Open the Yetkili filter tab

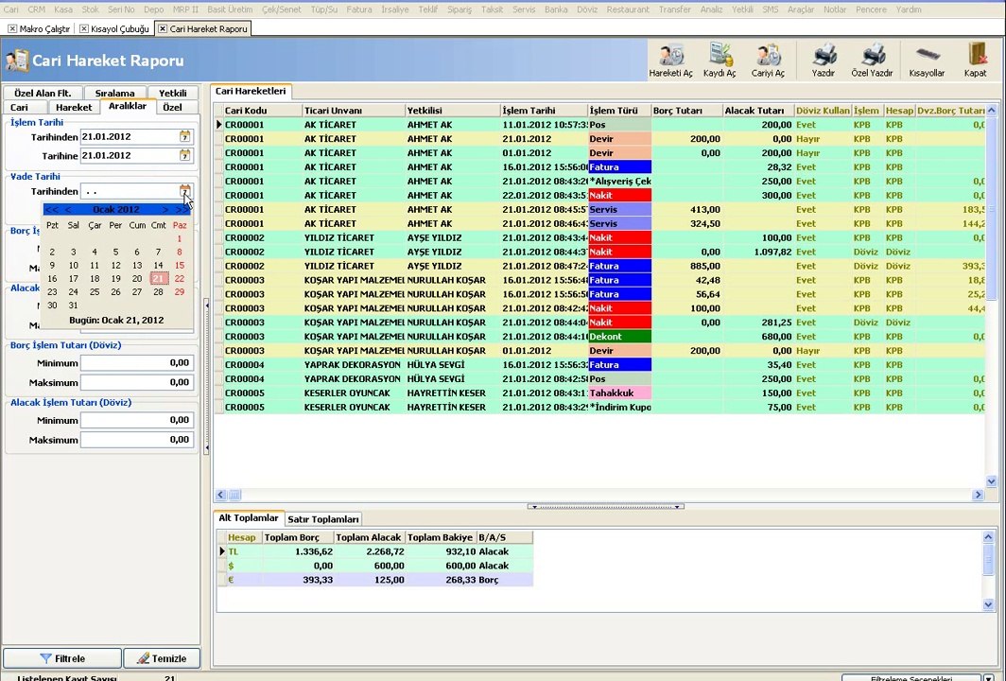[173, 93]
